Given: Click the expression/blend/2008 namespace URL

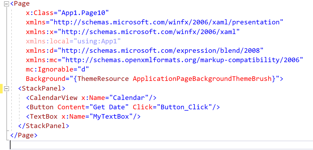Looking at the screenshot, I should 160,51.
